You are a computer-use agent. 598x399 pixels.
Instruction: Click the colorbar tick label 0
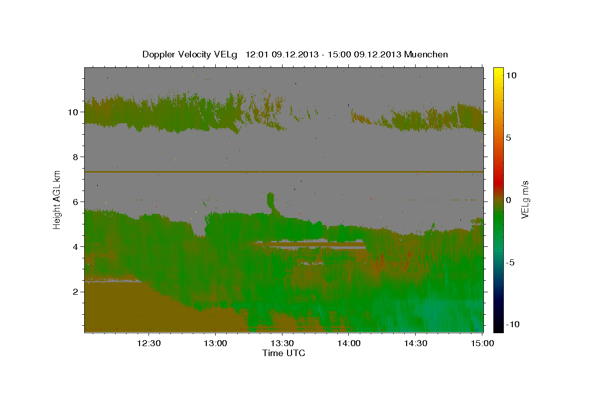point(508,200)
